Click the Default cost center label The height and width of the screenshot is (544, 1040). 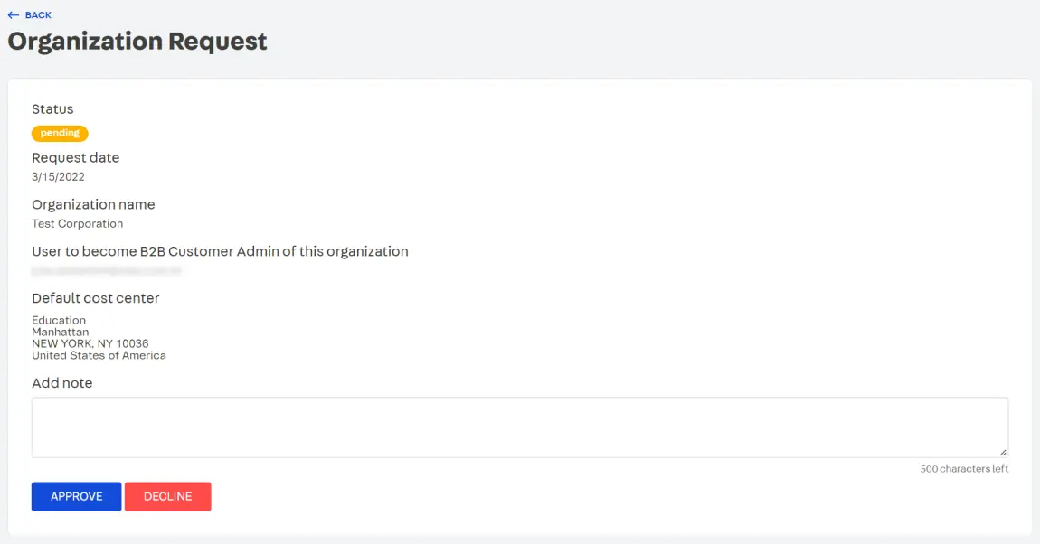[95, 298]
